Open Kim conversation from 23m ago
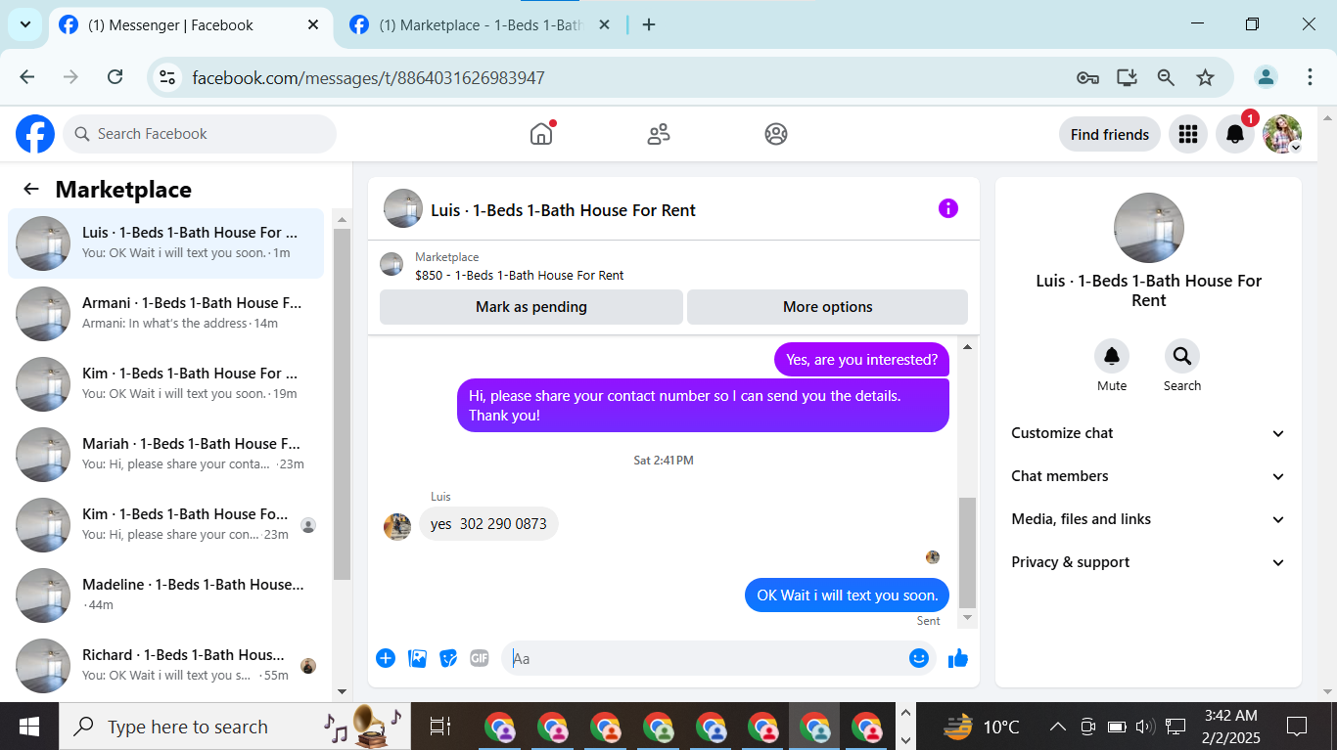 tap(166, 525)
